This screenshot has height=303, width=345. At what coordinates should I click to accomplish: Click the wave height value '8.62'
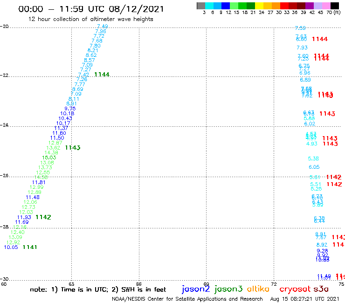[x=91, y=55]
